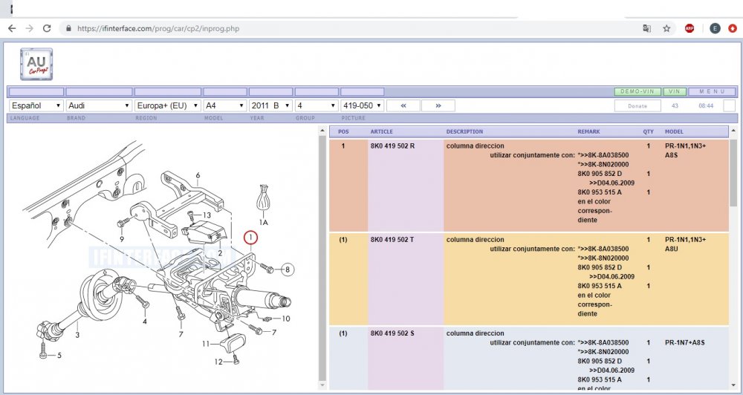Click the browser back arrow
The height and width of the screenshot is (395, 743).
click(x=12, y=28)
